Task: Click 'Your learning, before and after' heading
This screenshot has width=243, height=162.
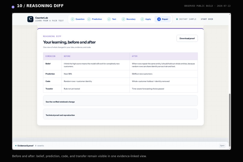Action: pos(69,42)
